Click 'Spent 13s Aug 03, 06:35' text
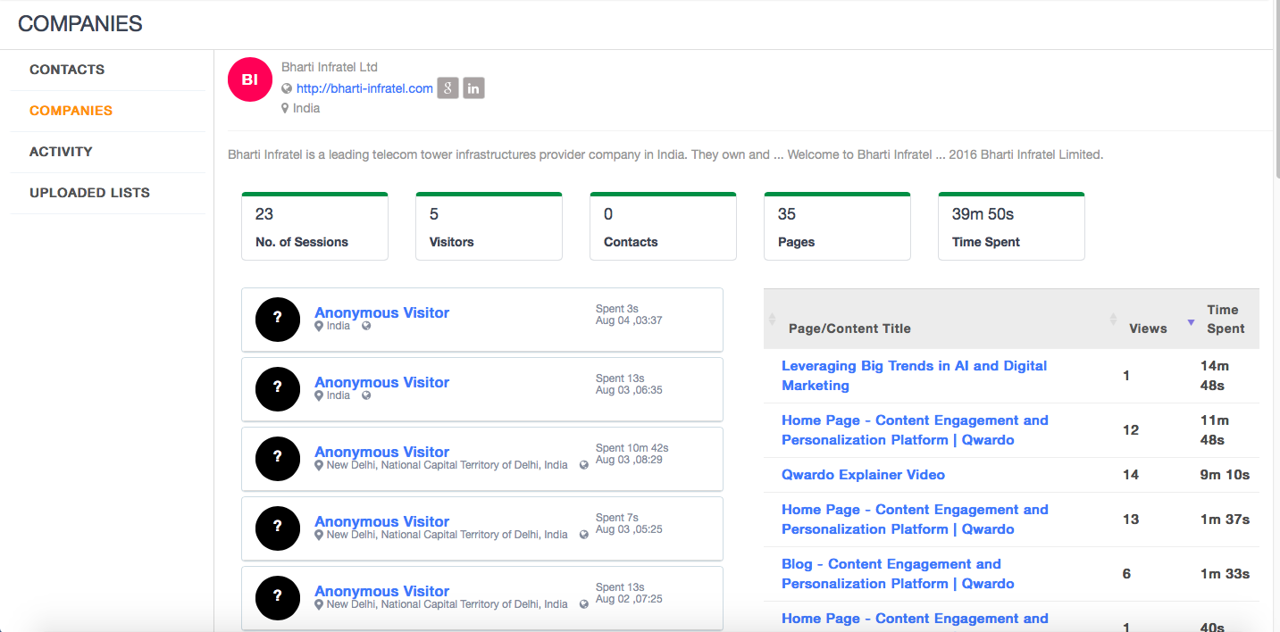This screenshot has width=1280, height=632. pyautogui.click(x=629, y=385)
